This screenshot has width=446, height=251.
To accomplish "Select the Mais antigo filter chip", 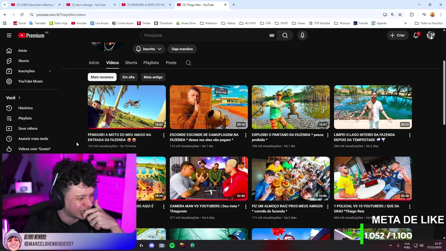I will tap(153, 77).
